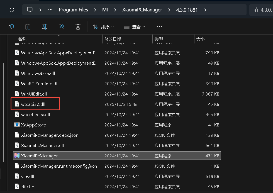Select the XiaomiPcManager.dll file name
The height and width of the screenshot is (193, 273).
[x=42, y=145]
